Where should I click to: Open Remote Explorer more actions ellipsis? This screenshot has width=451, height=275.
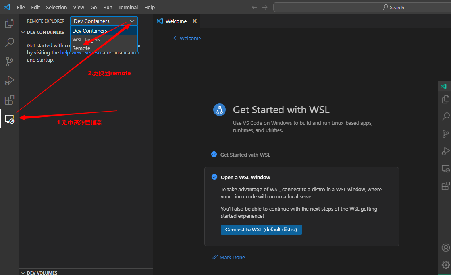point(144,21)
